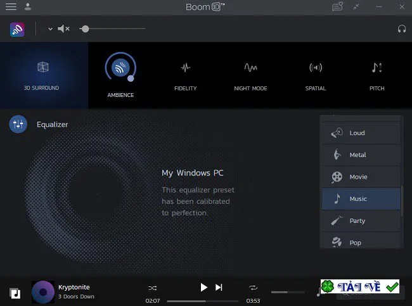Play the current track

coord(203,288)
